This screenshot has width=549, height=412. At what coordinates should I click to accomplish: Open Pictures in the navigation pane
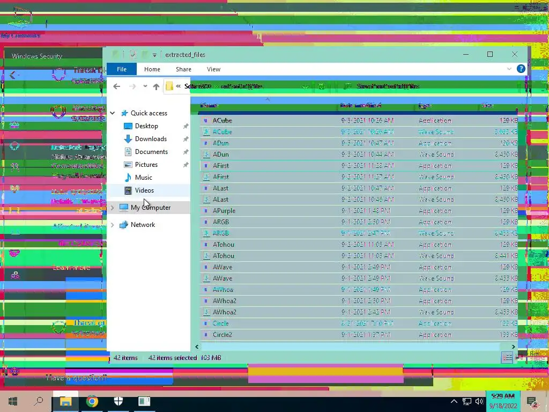[146, 164]
